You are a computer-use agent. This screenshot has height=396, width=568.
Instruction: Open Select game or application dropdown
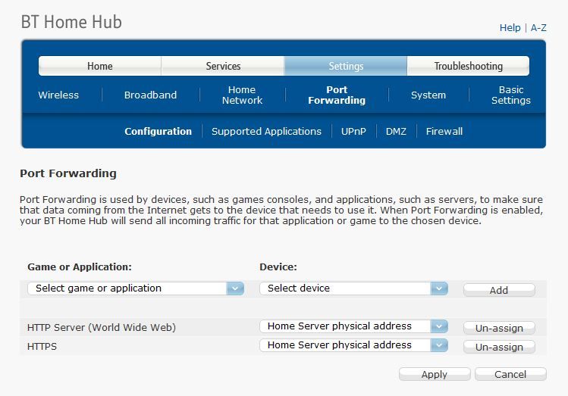(136, 288)
